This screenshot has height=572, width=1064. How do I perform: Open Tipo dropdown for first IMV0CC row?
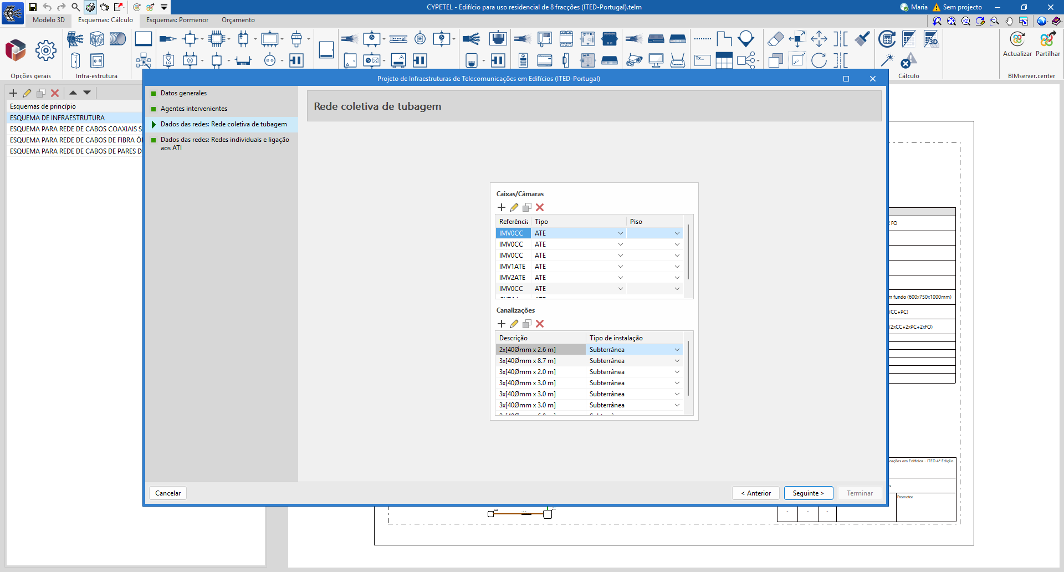pyautogui.click(x=620, y=233)
